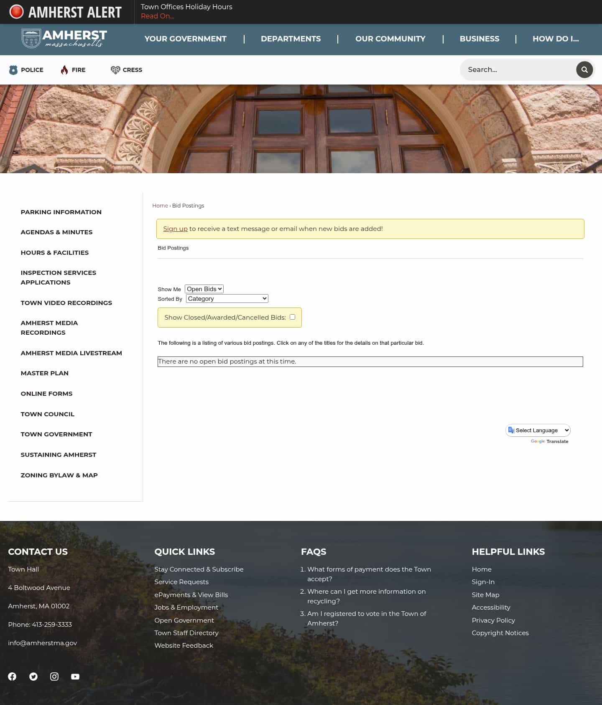This screenshot has width=602, height=705.
Task: Open Stay Connected & Subscribe quick link
Action: (x=199, y=569)
